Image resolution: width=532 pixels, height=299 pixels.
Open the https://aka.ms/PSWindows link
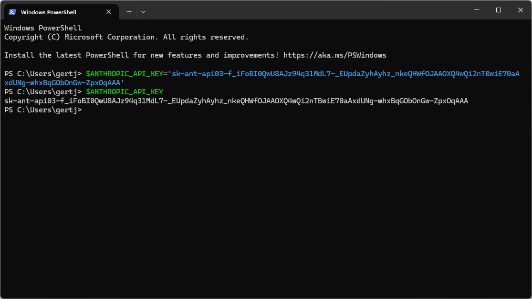[334, 55]
